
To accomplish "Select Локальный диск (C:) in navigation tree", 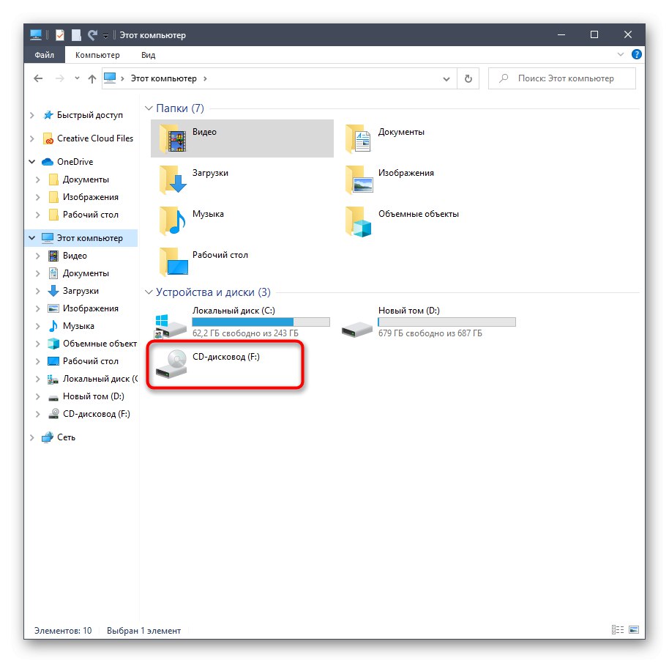I will (x=100, y=379).
